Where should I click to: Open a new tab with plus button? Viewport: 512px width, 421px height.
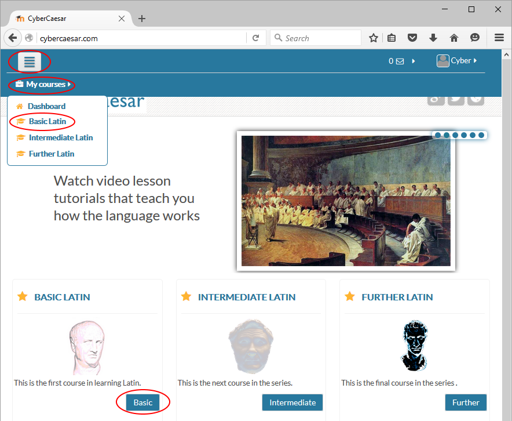[142, 19]
